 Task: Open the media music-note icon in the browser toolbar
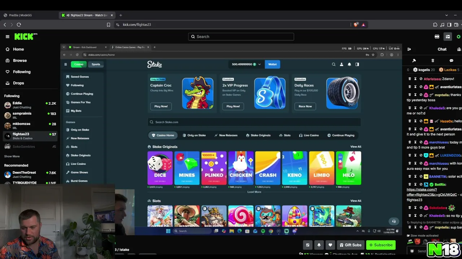click(x=442, y=24)
